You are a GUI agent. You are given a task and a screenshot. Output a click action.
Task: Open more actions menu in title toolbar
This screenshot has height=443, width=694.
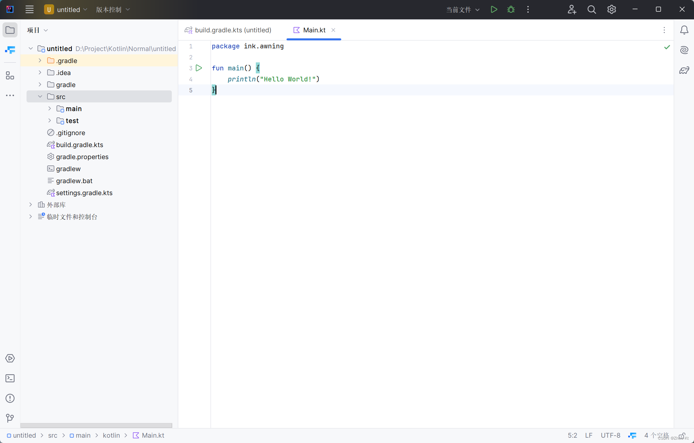coord(528,9)
